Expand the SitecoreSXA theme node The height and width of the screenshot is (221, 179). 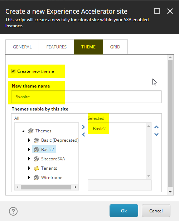coord(29,159)
